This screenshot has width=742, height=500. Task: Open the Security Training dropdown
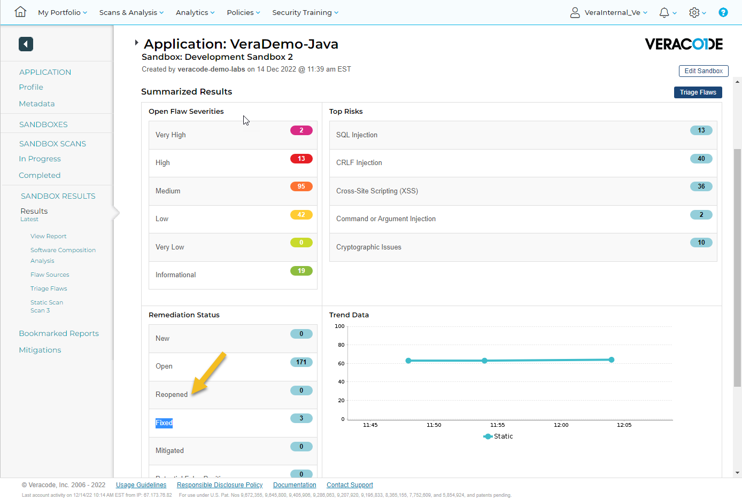tap(305, 12)
